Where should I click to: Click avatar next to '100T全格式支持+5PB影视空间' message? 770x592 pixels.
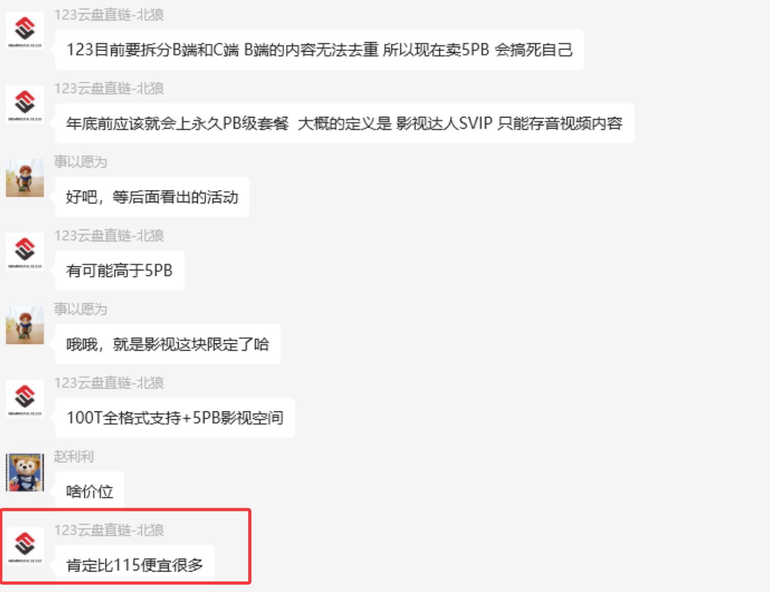(x=25, y=399)
